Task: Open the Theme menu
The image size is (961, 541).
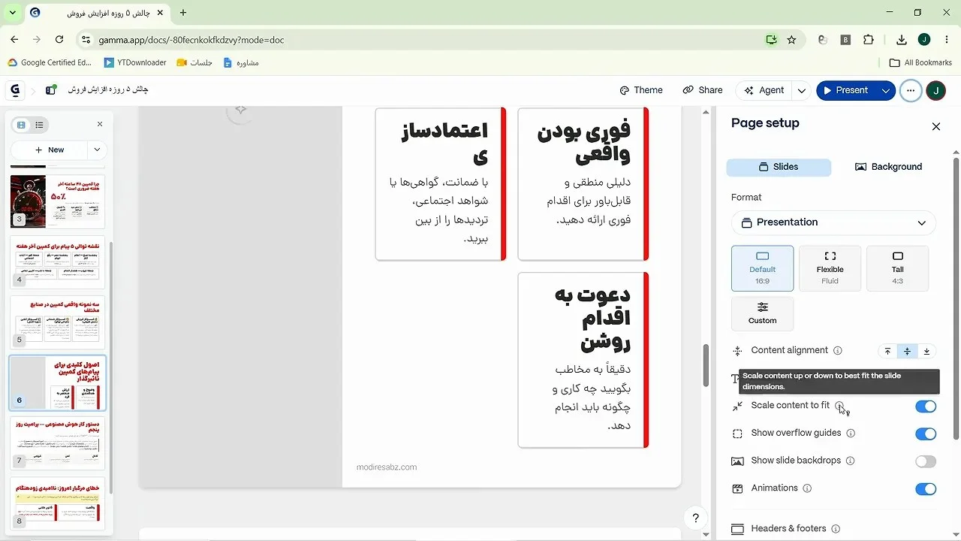Action: [641, 90]
